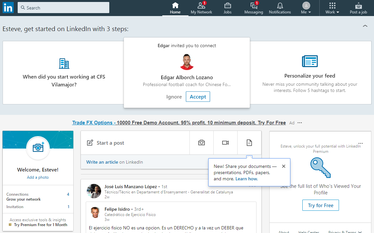Click the Search input field
This screenshot has width=374, height=233.
(63, 8)
